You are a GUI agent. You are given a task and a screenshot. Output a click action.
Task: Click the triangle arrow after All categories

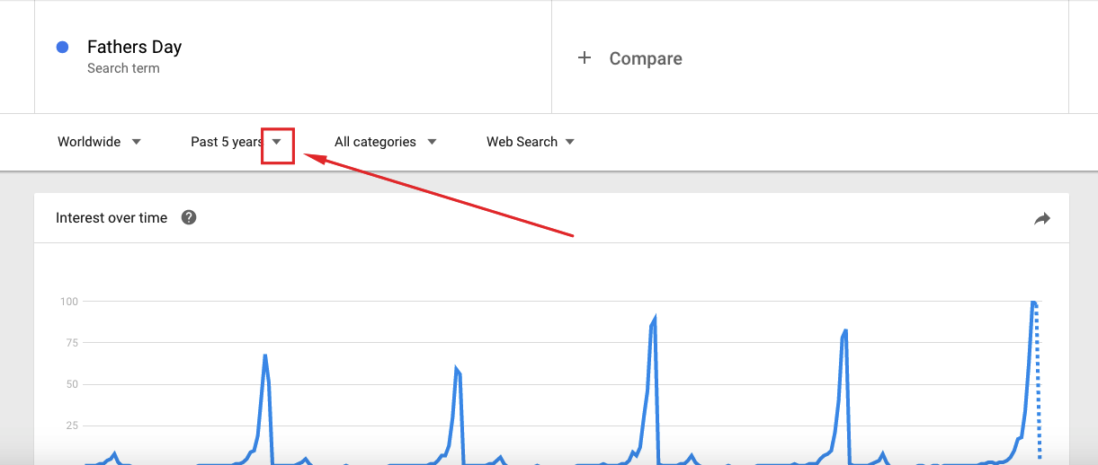432,142
